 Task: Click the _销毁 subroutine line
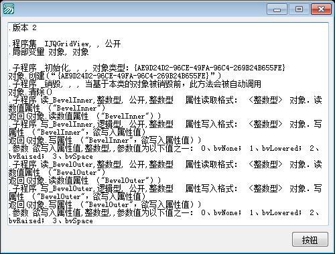[x=135, y=84]
